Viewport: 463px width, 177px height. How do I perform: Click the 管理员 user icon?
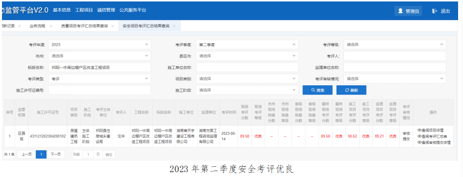tap(400, 11)
